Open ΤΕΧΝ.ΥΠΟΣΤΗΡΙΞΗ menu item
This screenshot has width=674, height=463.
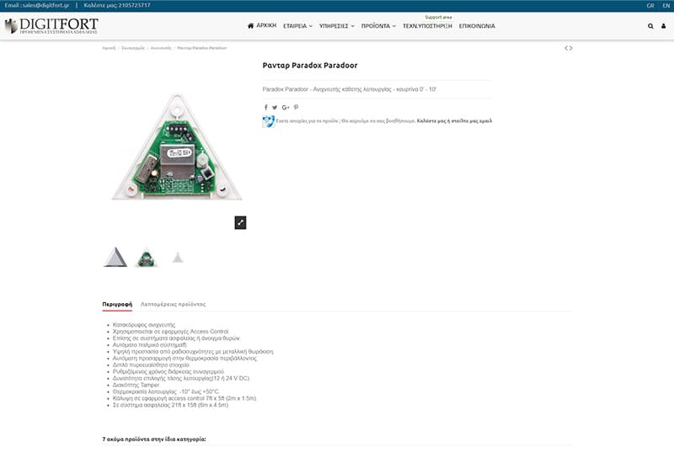[427, 26]
